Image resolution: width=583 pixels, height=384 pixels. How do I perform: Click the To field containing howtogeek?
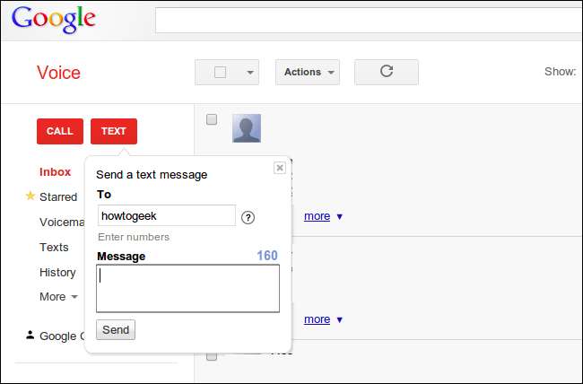tap(167, 215)
